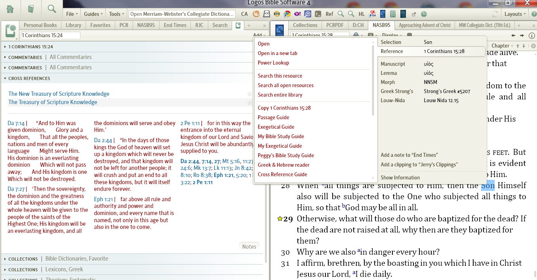Screen dimensions: 537x280
Task: Switch to the End Times tab
Action: tap(175, 25)
